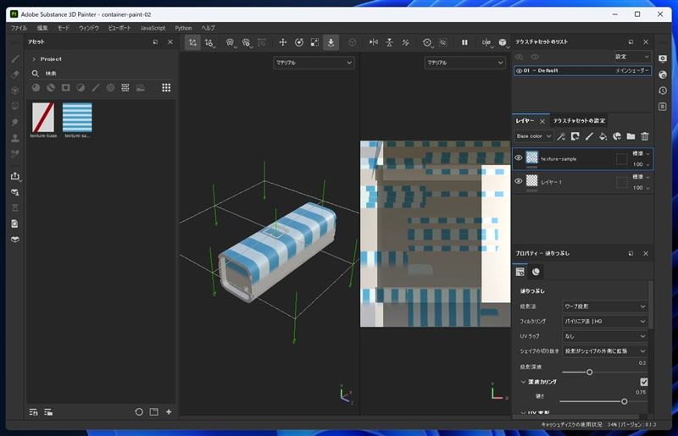678x436 pixels.
Task: Open the display settings camera icon
Action: [663, 58]
